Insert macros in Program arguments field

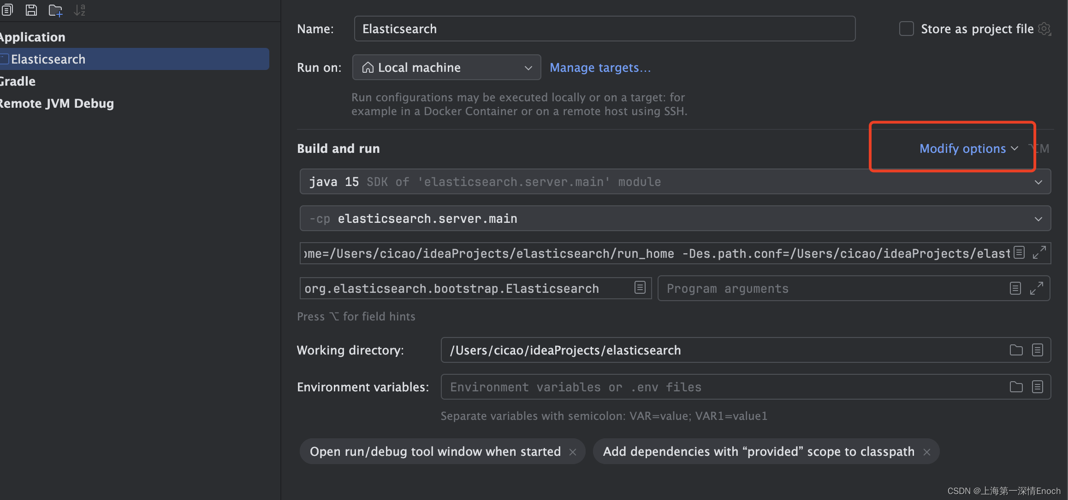coord(1015,288)
